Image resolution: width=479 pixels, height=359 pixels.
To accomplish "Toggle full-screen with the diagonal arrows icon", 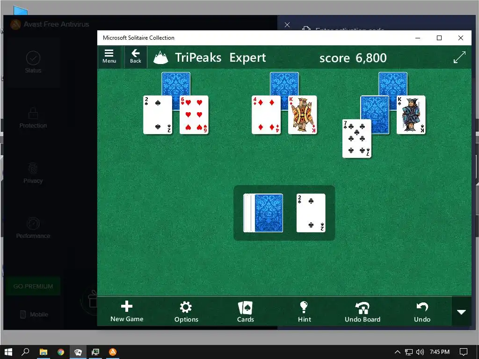I will (459, 57).
